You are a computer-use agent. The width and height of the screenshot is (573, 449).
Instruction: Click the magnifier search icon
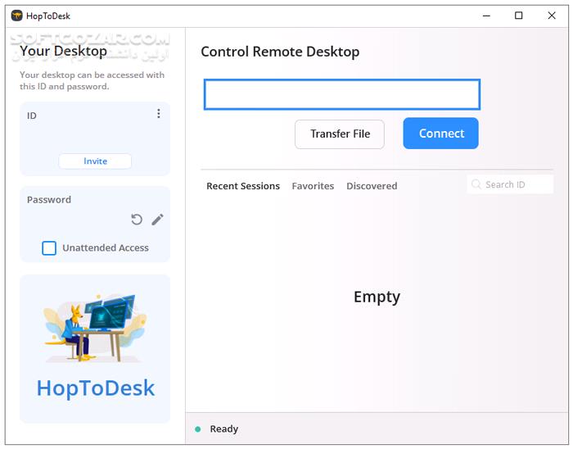pyautogui.click(x=476, y=185)
